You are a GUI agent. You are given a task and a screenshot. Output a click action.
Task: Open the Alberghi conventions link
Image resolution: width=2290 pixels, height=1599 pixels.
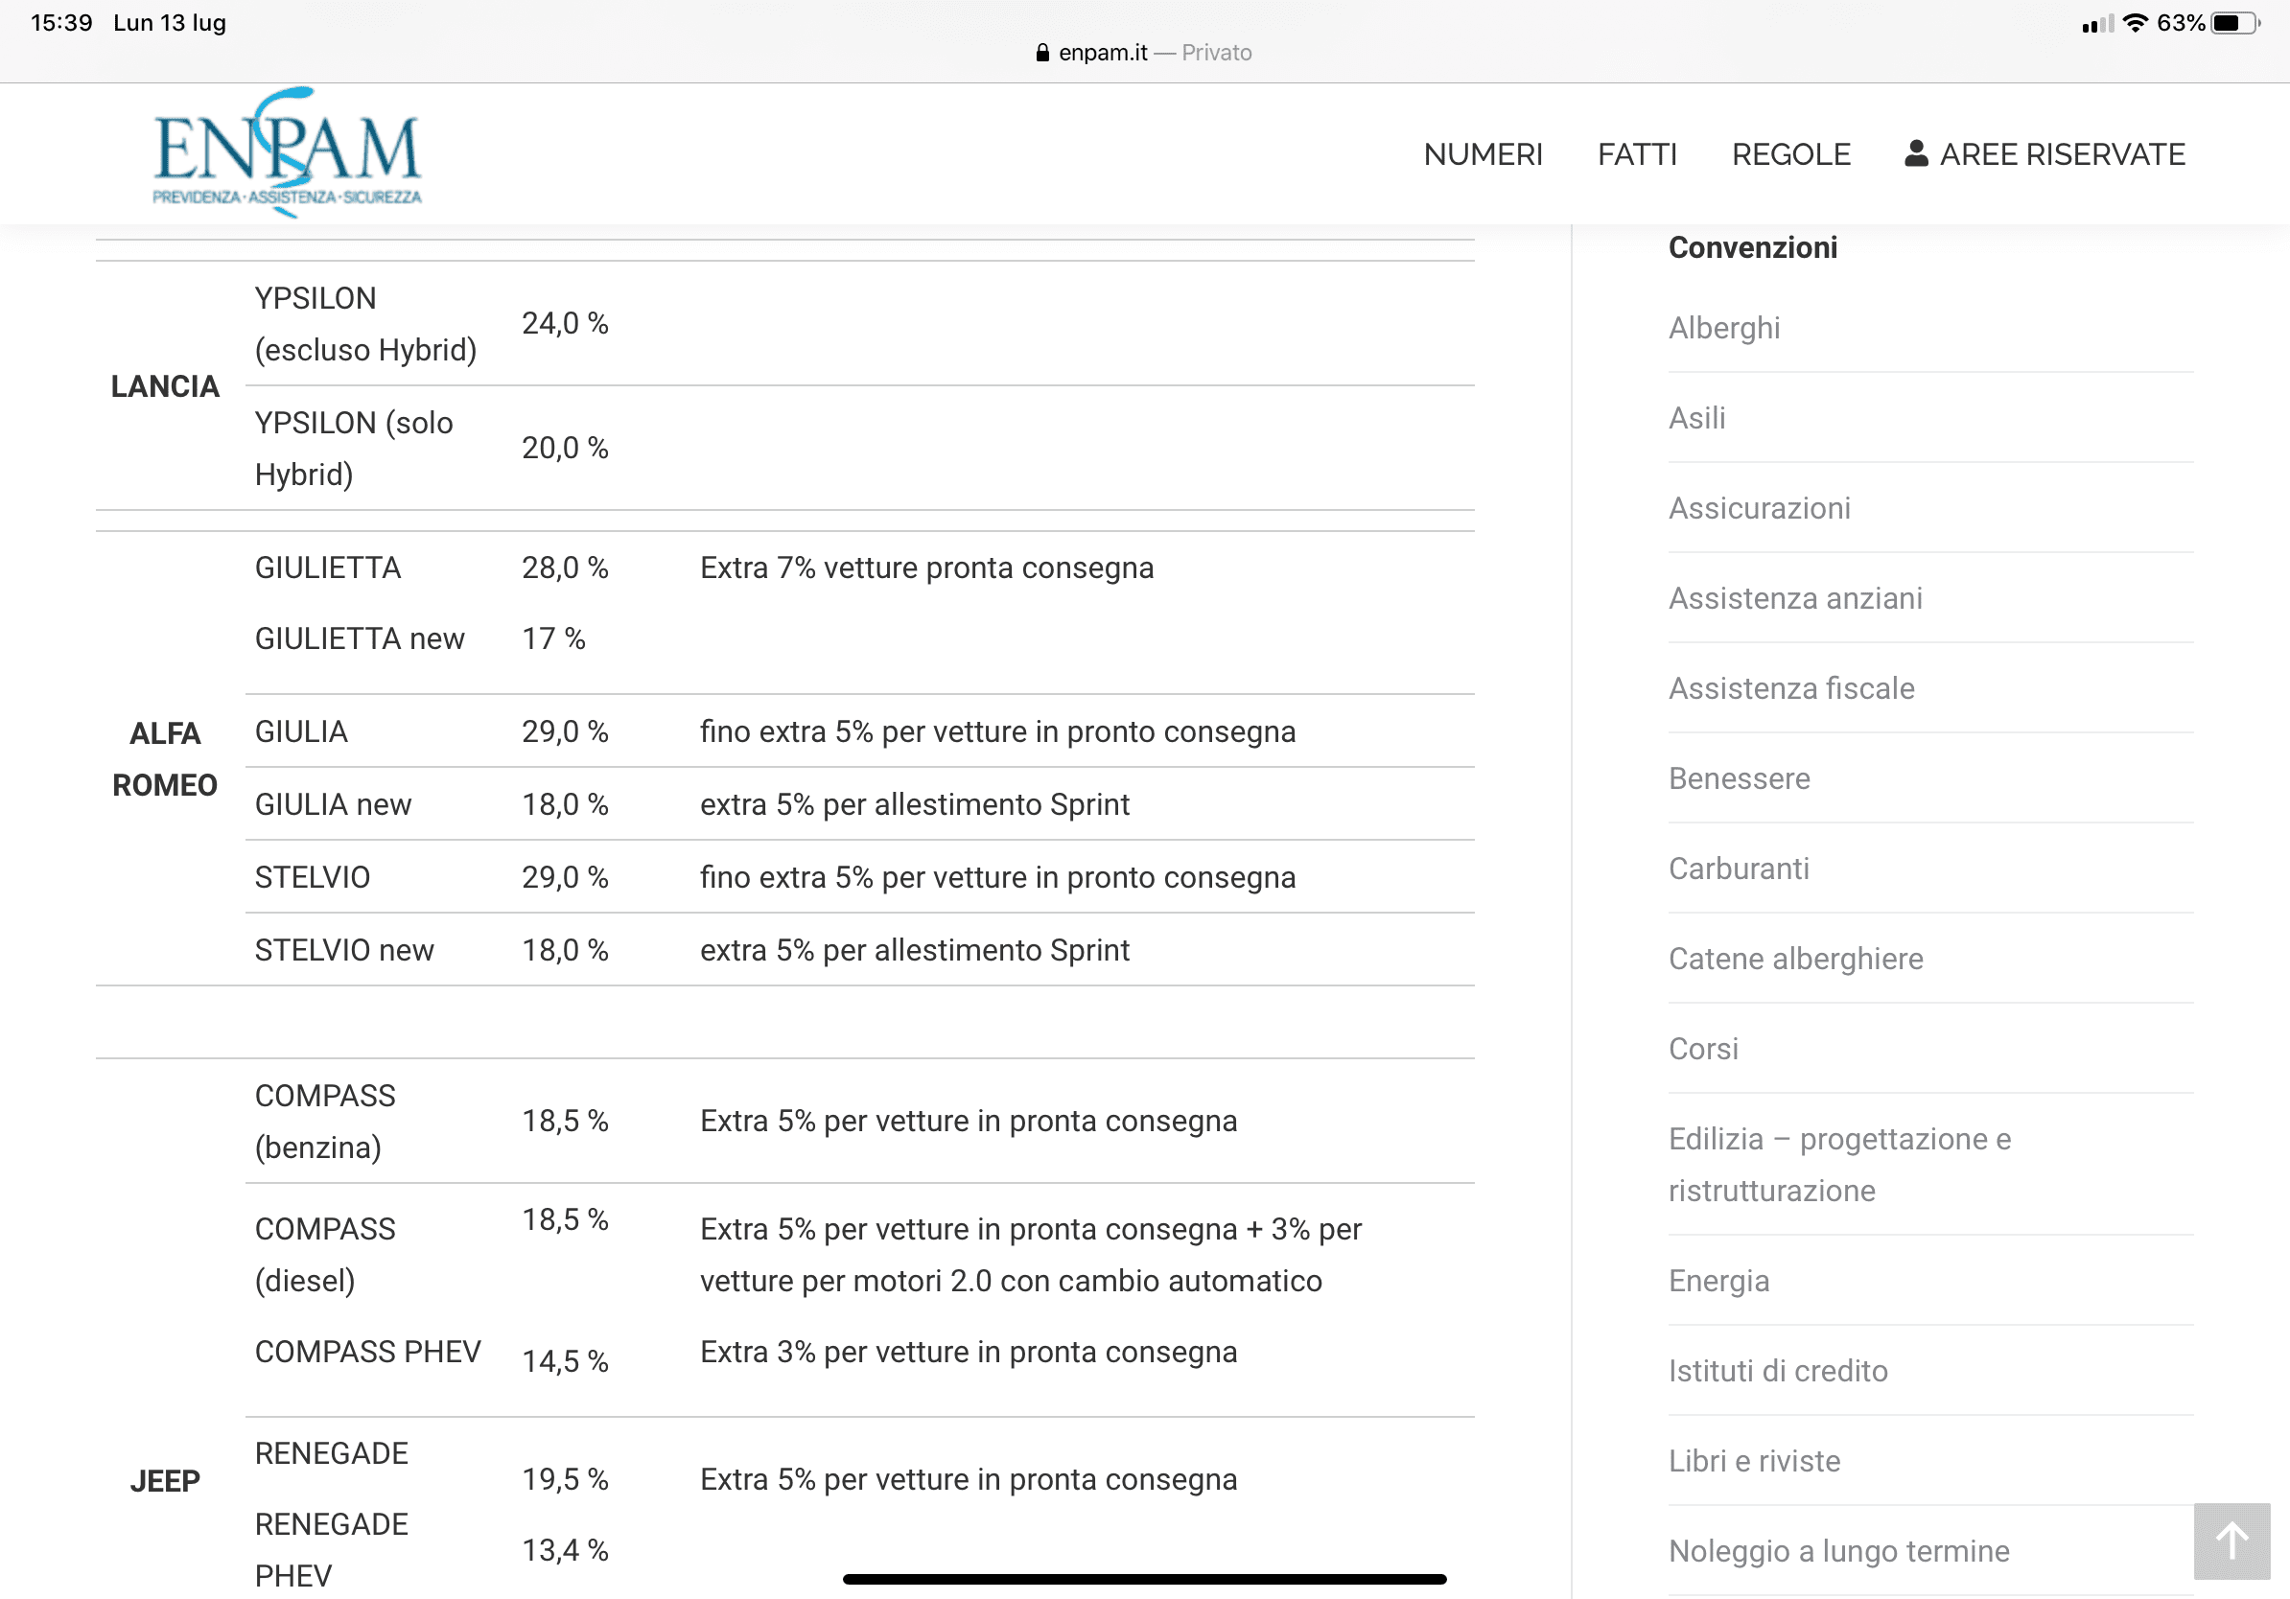1723,328
